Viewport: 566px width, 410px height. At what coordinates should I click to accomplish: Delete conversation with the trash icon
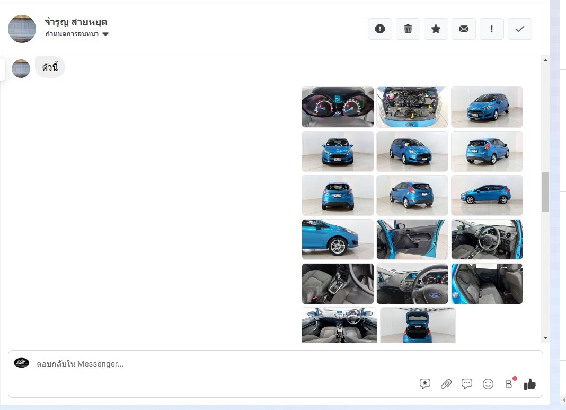point(408,29)
